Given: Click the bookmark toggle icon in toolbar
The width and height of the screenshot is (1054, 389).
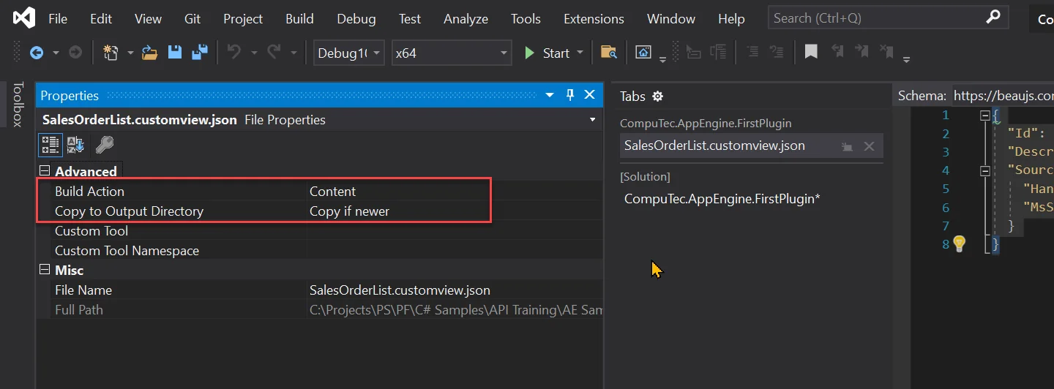Looking at the screenshot, I should coord(811,52).
